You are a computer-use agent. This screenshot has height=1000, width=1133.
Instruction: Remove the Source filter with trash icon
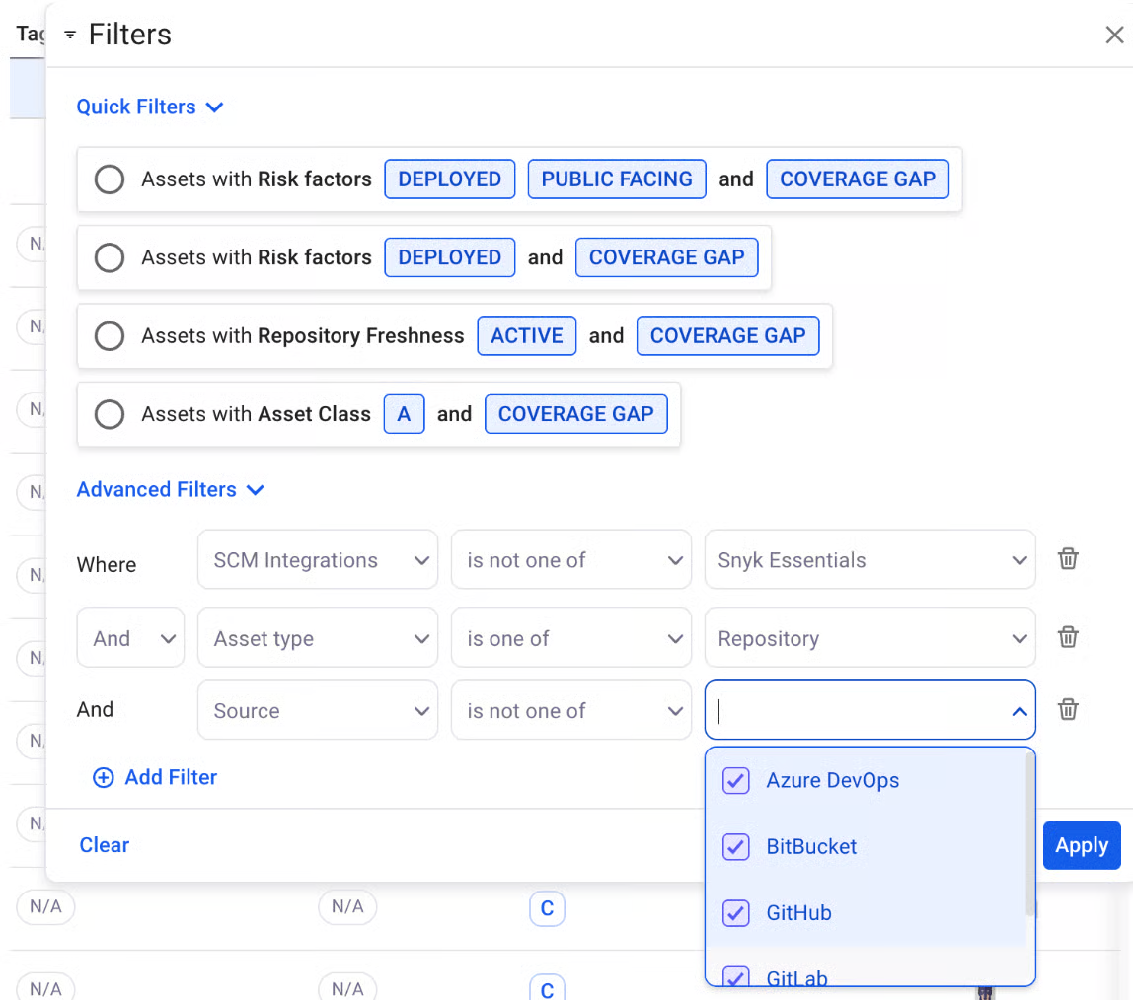click(1067, 709)
